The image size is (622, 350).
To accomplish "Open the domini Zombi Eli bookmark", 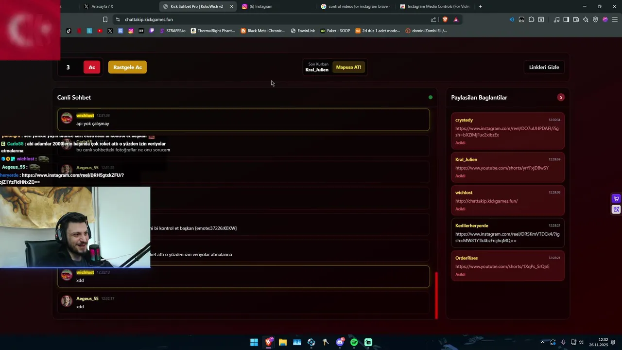I will pyautogui.click(x=426, y=31).
